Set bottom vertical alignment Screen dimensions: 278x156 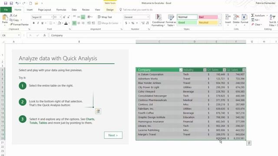[x=83, y=17]
